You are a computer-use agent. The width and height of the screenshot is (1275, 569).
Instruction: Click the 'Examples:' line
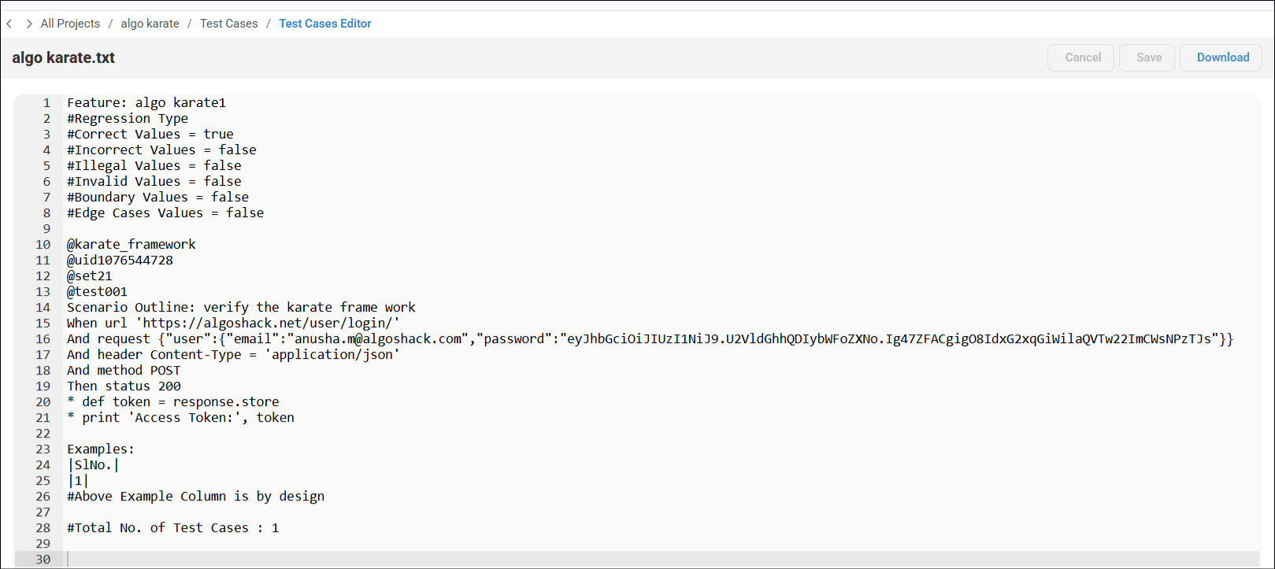pos(101,449)
